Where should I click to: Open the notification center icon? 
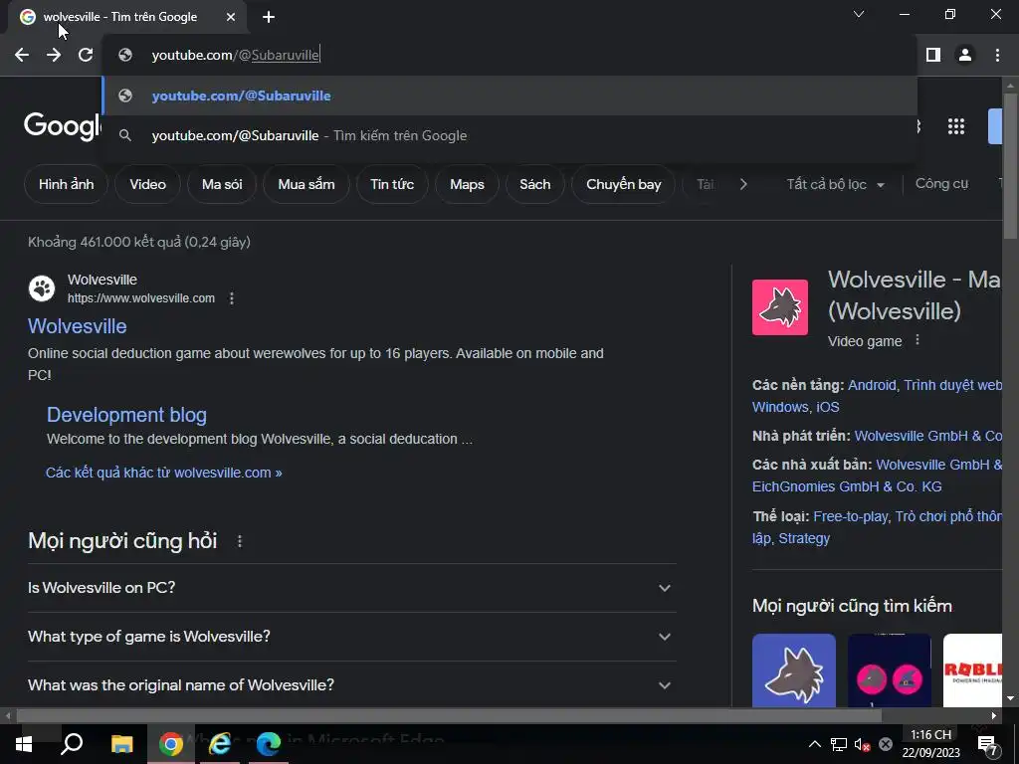click(x=986, y=744)
